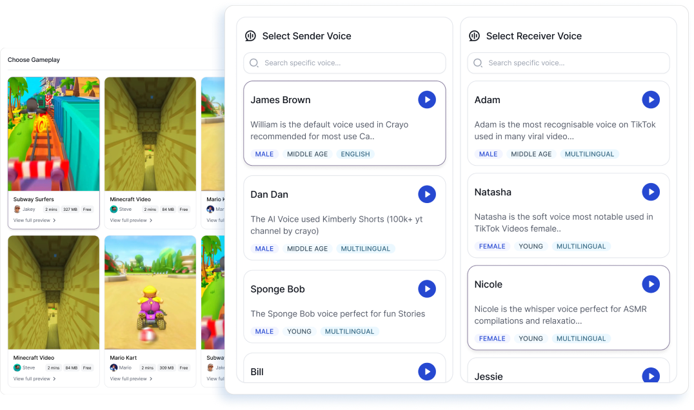Image resolution: width=694 pixels, height=410 pixels.
Task: Select the top Minecraft Video gameplay thumbnail
Action: point(150,134)
